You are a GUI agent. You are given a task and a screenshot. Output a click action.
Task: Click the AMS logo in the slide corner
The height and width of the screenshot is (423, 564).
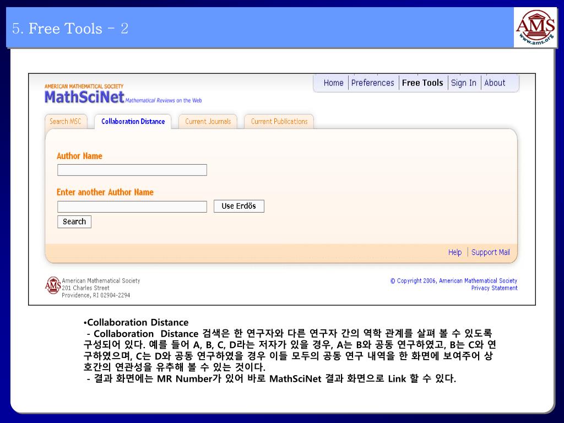pos(535,28)
